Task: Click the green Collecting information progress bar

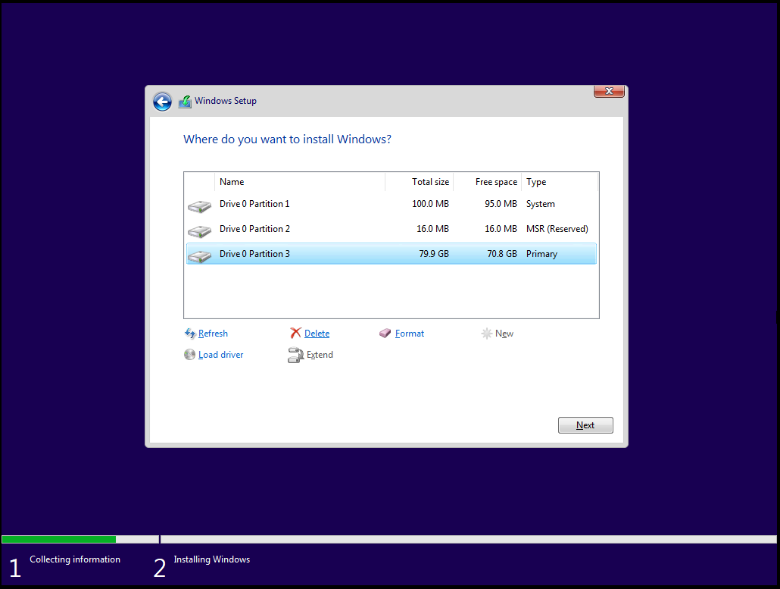Action: 59,539
